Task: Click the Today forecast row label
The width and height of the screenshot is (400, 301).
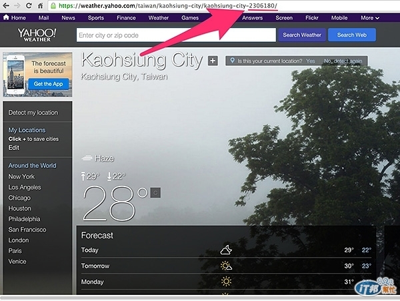Action: pos(89,250)
